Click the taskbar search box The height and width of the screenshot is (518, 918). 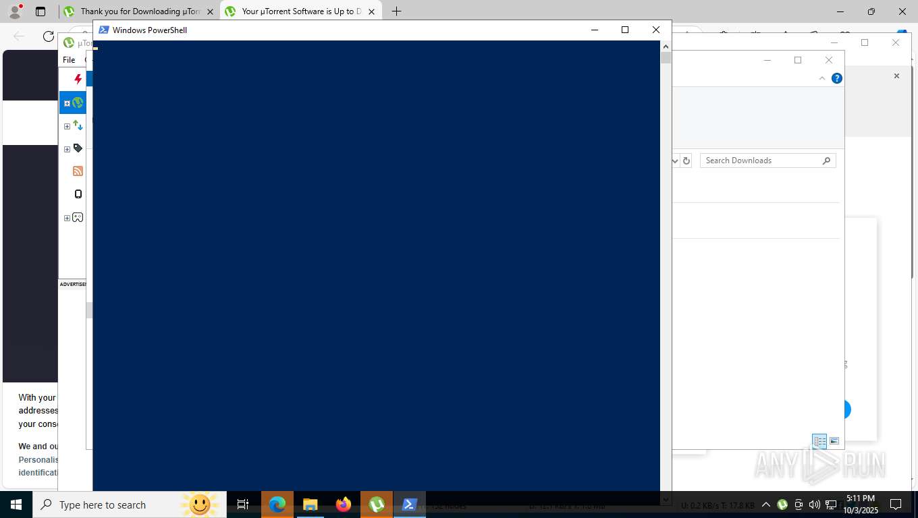129,505
